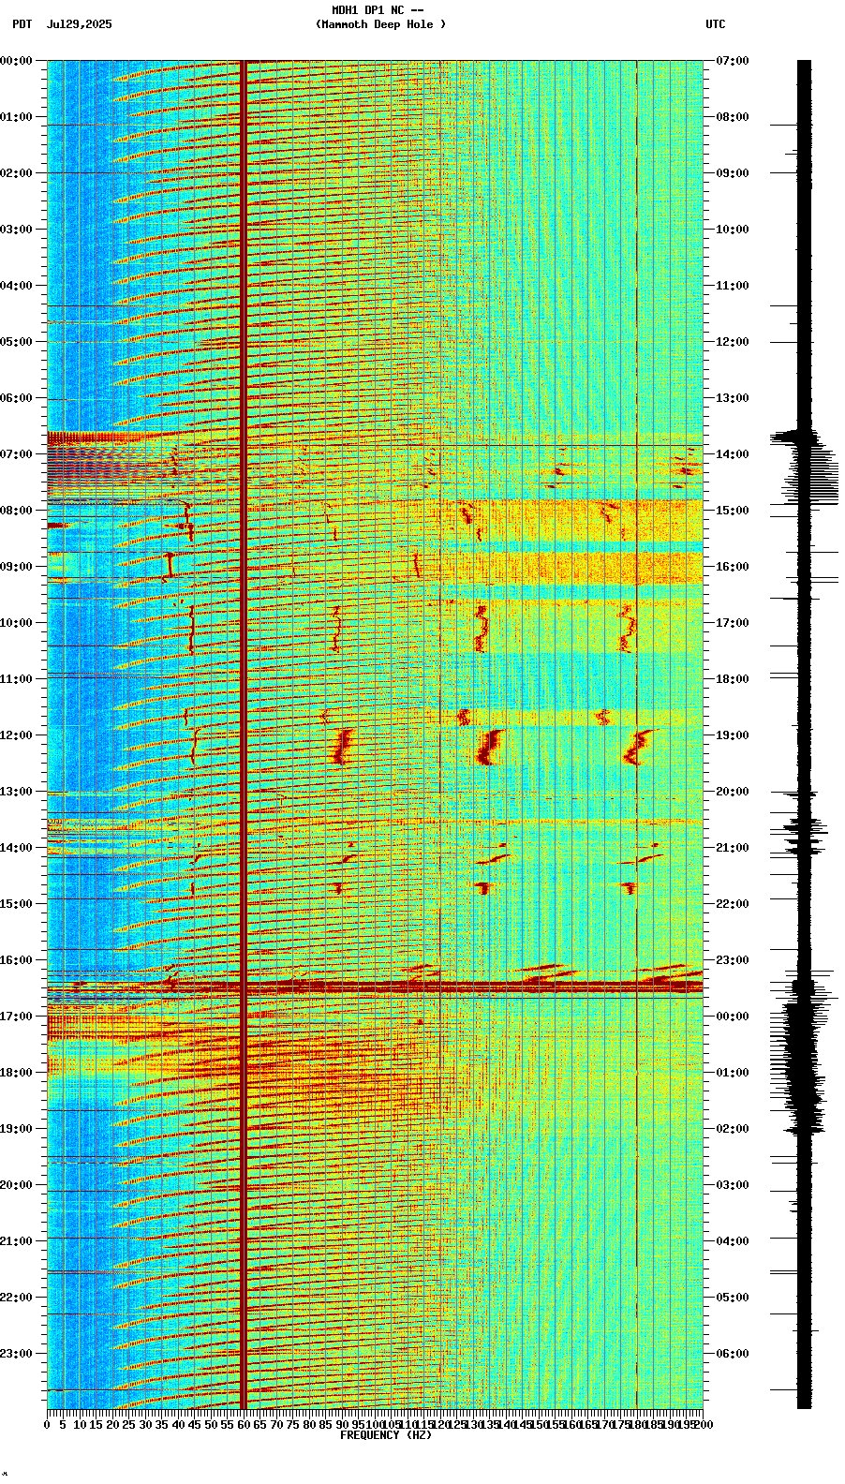Click the 01:00 UTC label on right axis
Image resolution: width=845 pixels, height=1484 pixels.
[733, 1073]
